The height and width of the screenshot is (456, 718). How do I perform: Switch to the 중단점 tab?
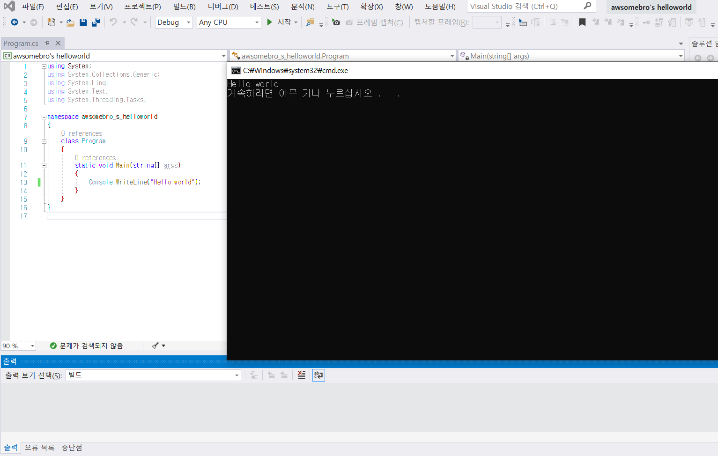pyautogui.click(x=72, y=448)
